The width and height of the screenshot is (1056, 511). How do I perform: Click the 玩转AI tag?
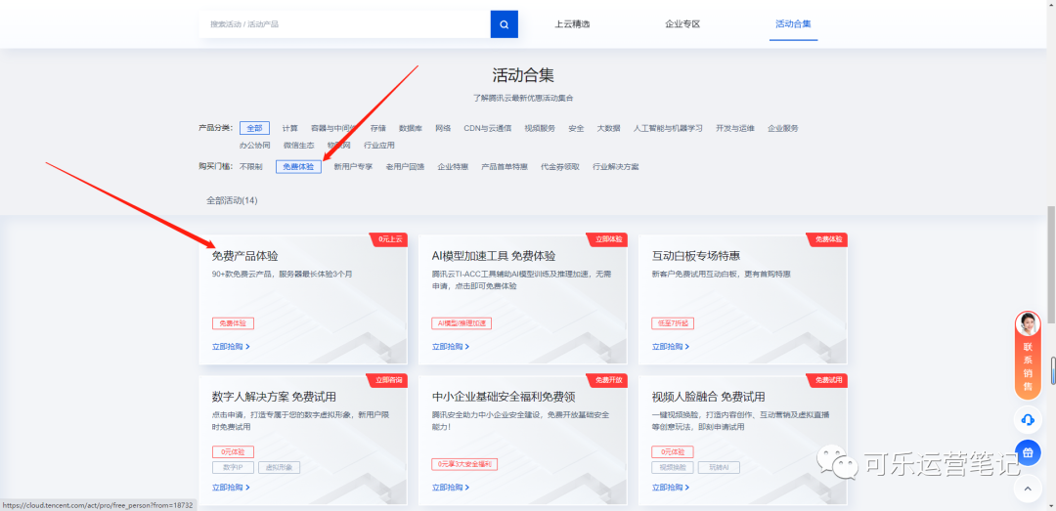(x=720, y=467)
